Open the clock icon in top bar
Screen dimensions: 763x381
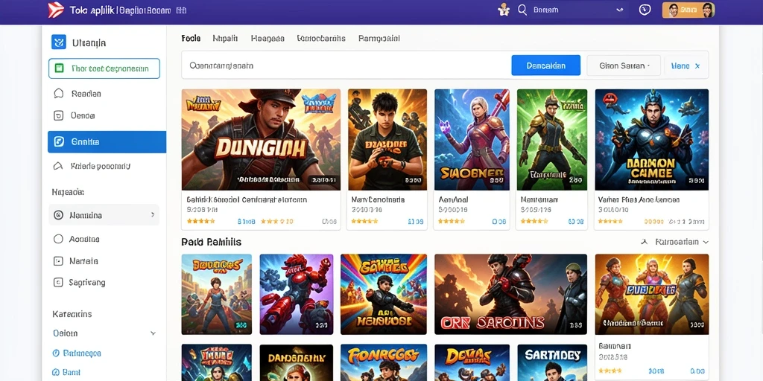645,10
